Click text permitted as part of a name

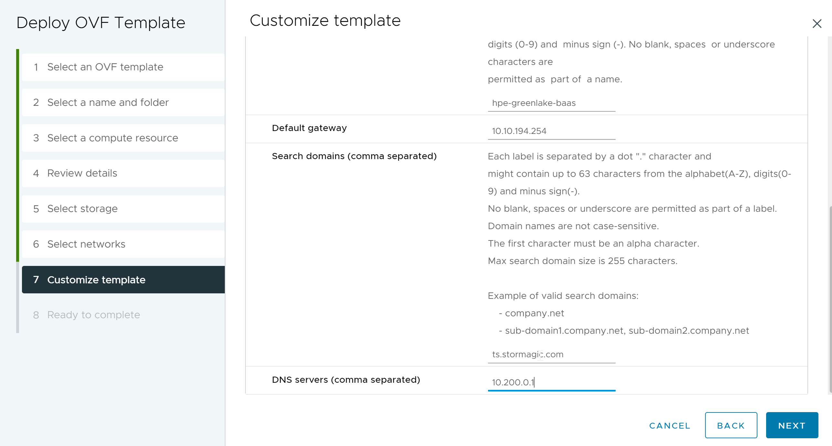coord(555,79)
